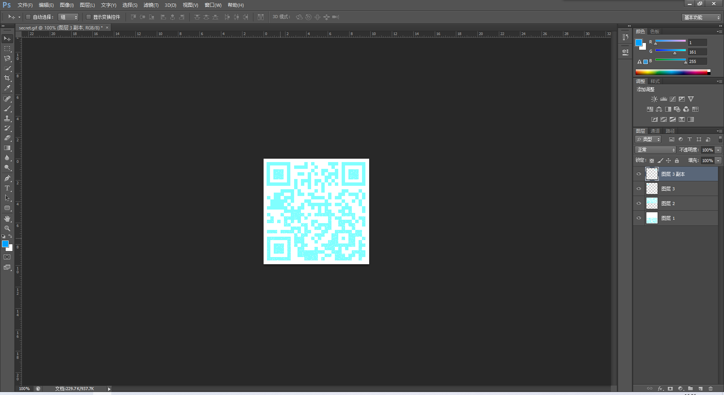
Task: Select the Blur tool
Action: point(7,158)
